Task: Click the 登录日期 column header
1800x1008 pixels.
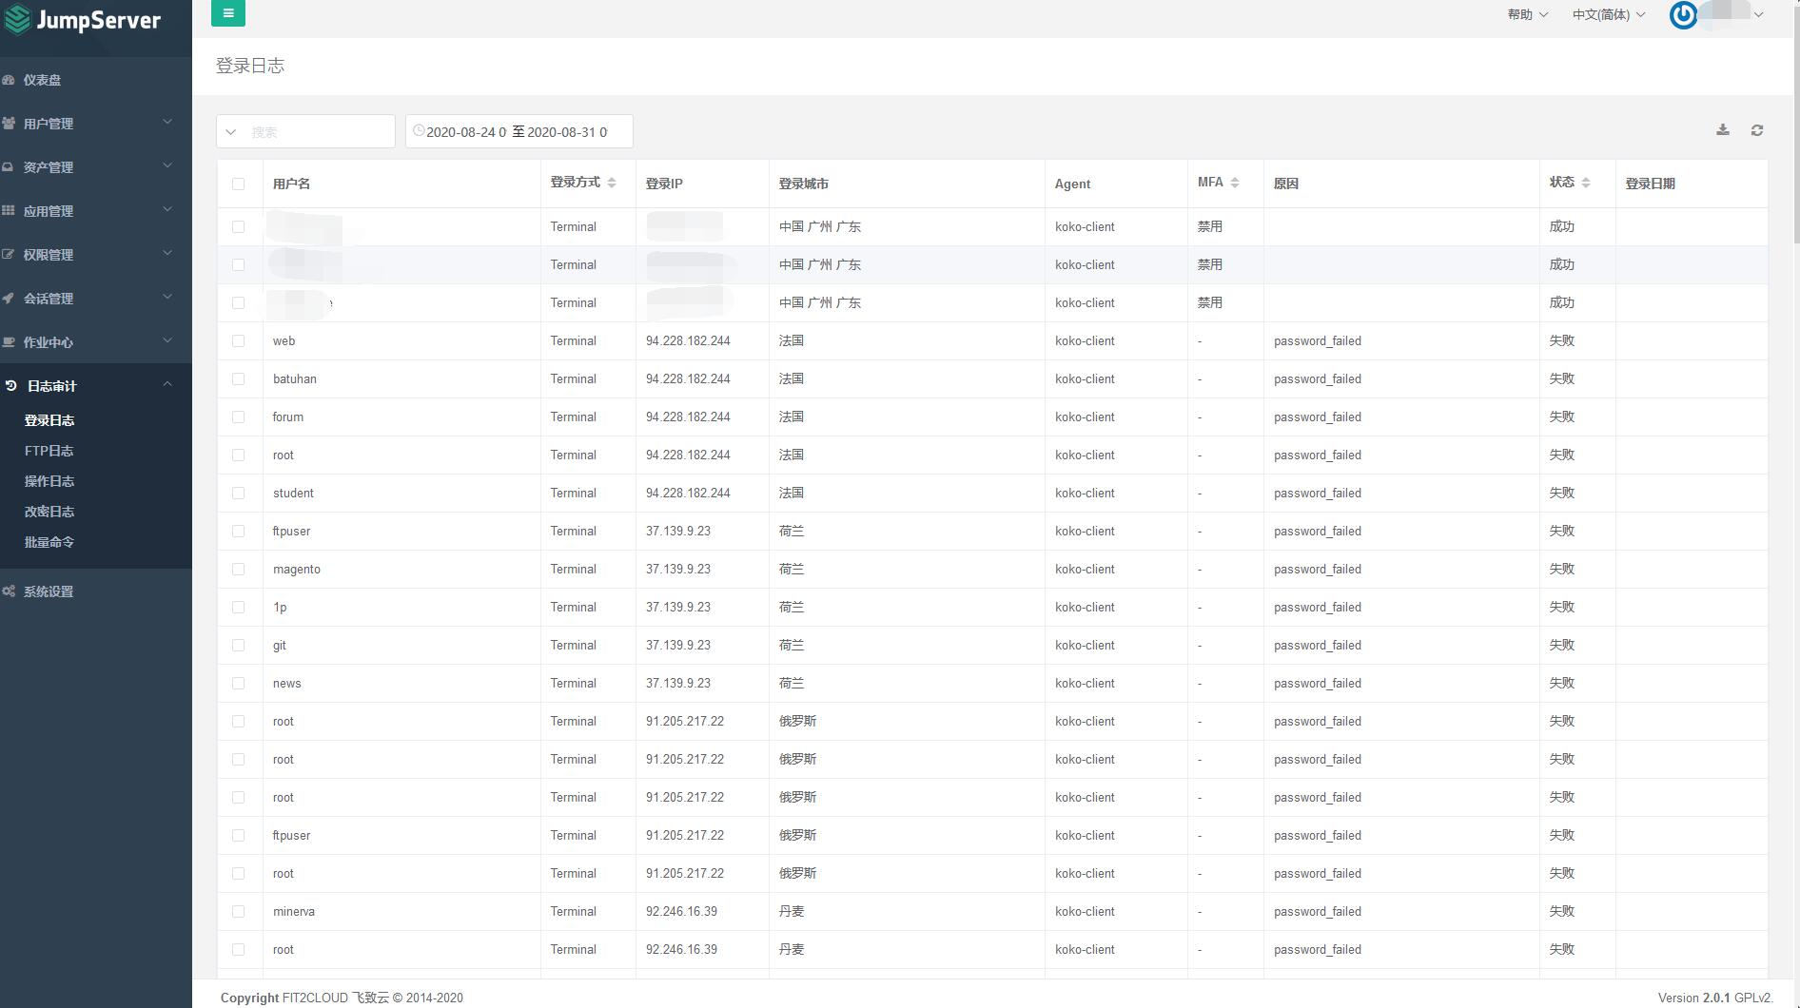Action: 1650,184
